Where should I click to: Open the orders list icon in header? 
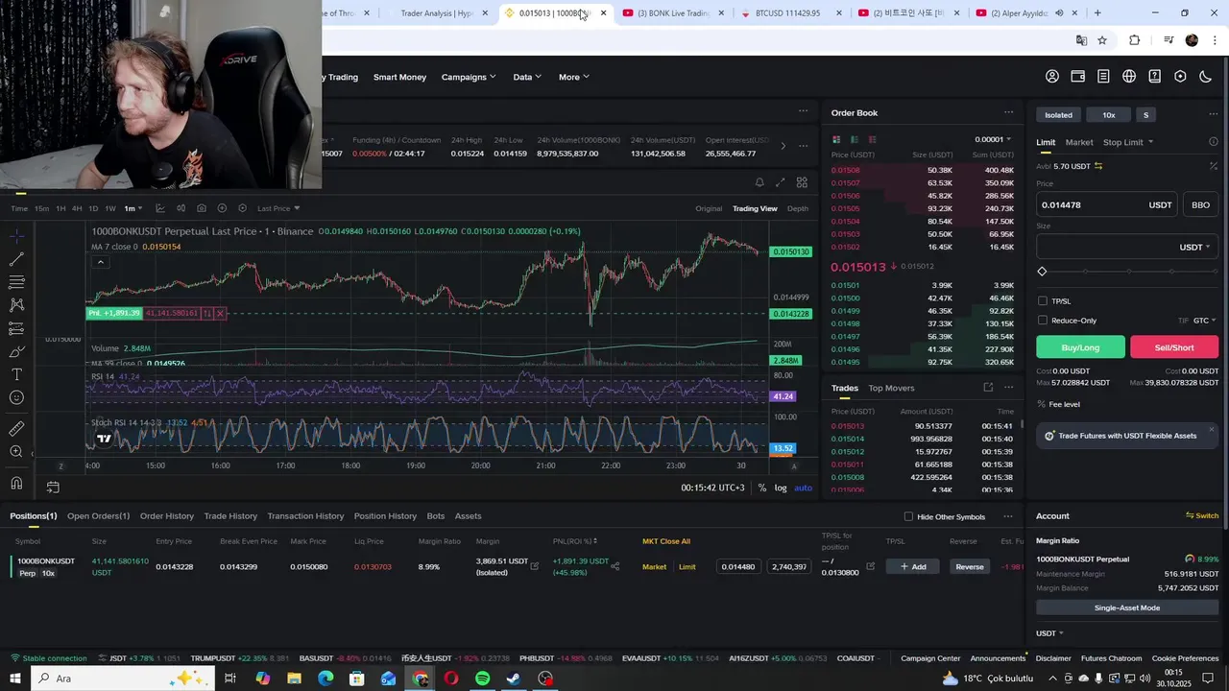point(1103,77)
